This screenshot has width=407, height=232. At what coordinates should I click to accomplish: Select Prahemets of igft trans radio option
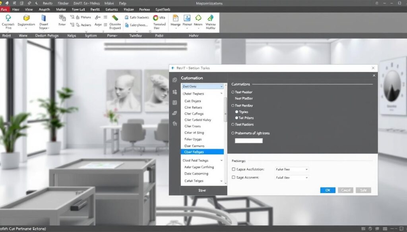pos(233,133)
